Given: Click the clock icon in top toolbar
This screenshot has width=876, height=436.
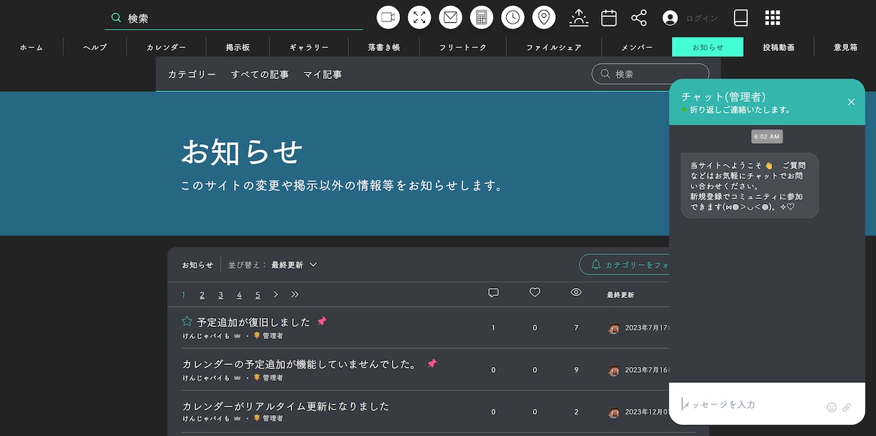Looking at the screenshot, I should tap(513, 17).
